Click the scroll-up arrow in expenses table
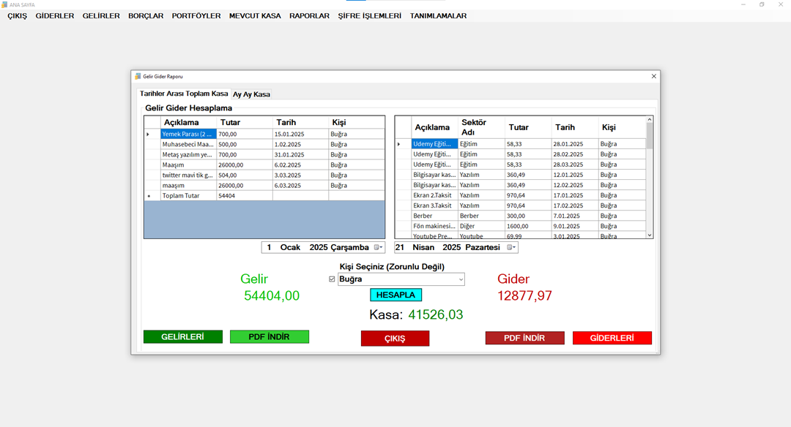This screenshot has height=427, width=791. 649,120
